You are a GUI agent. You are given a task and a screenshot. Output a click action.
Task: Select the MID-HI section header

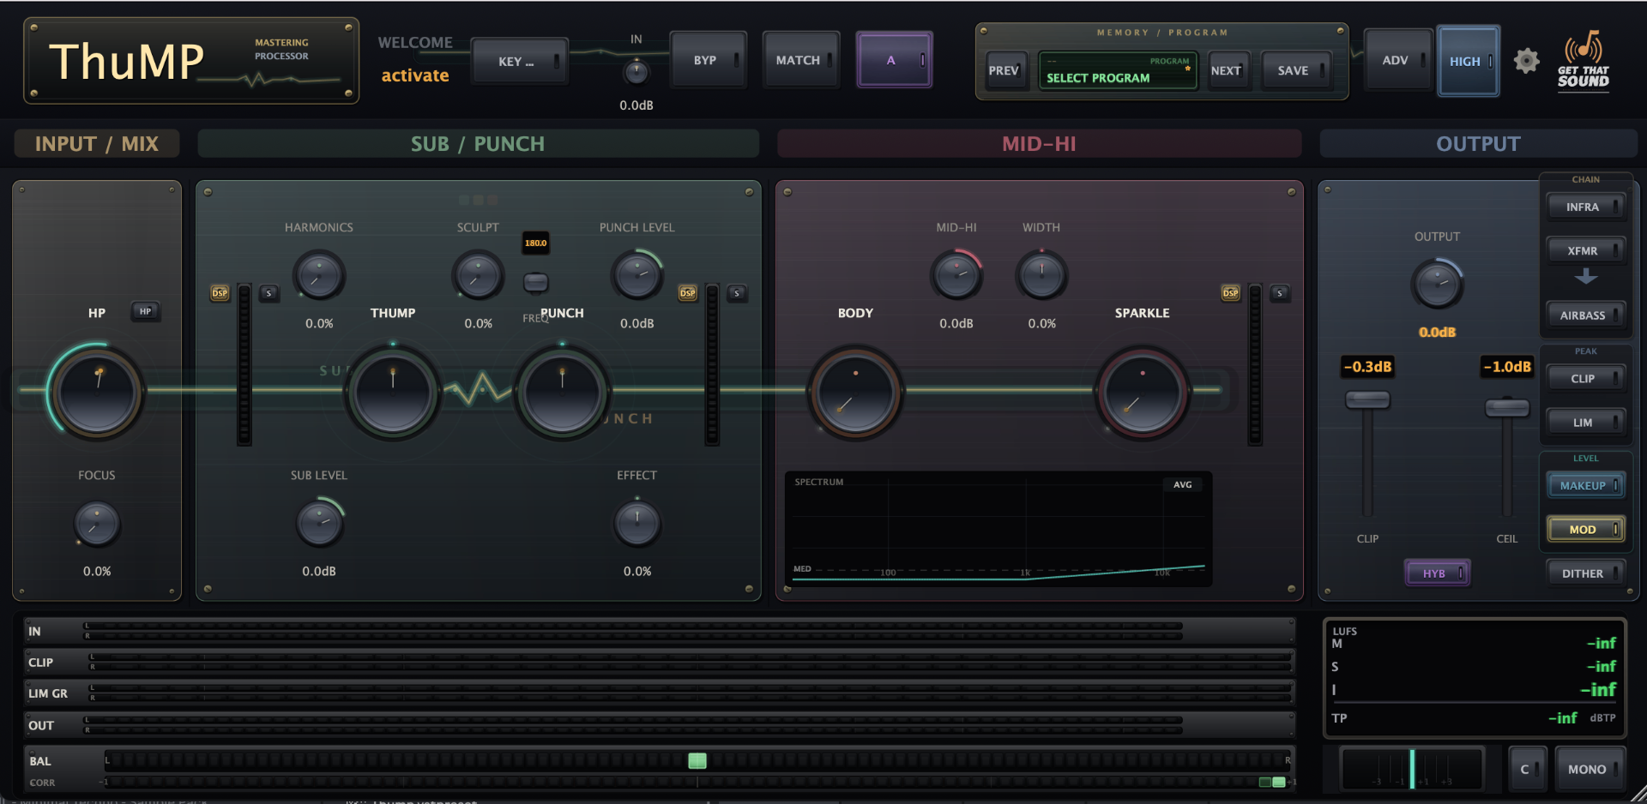[1039, 143]
